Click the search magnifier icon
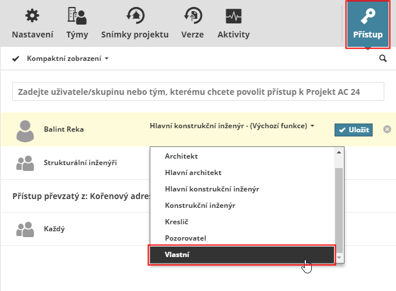The width and height of the screenshot is (396, 291). (383, 58)
